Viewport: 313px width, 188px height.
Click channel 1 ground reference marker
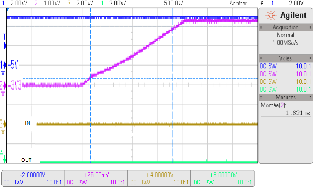pyautogui.click(x=3, y=68)
